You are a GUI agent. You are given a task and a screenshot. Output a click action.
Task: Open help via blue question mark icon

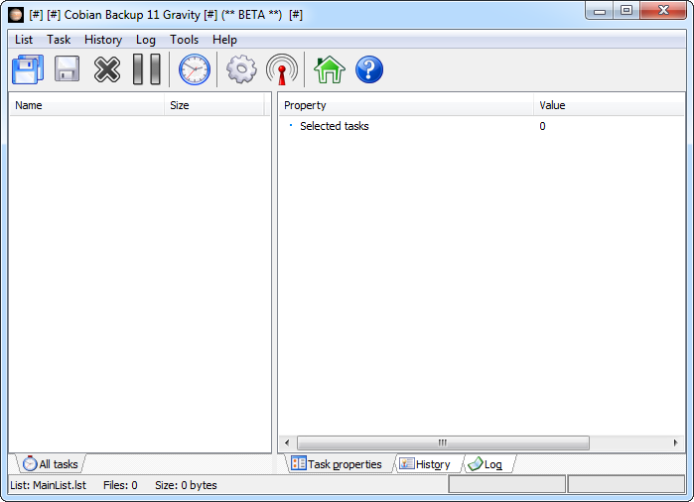click(369, 69)
